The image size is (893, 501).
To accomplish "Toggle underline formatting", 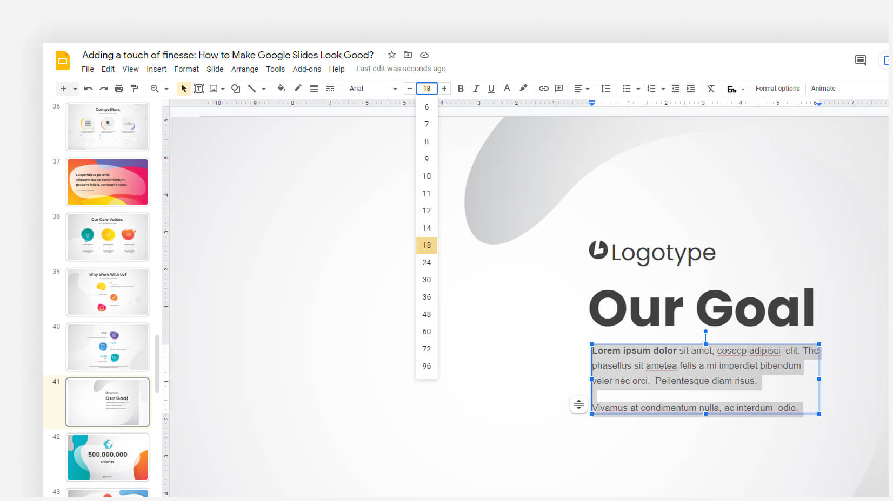I will coord(491,88).
